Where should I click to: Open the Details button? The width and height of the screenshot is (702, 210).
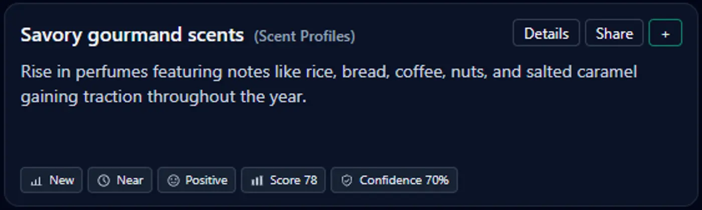click(546, 33)
